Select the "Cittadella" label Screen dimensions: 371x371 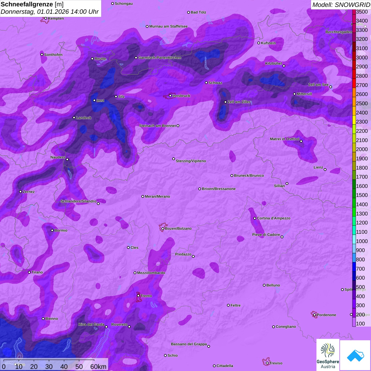pos(225,366)
